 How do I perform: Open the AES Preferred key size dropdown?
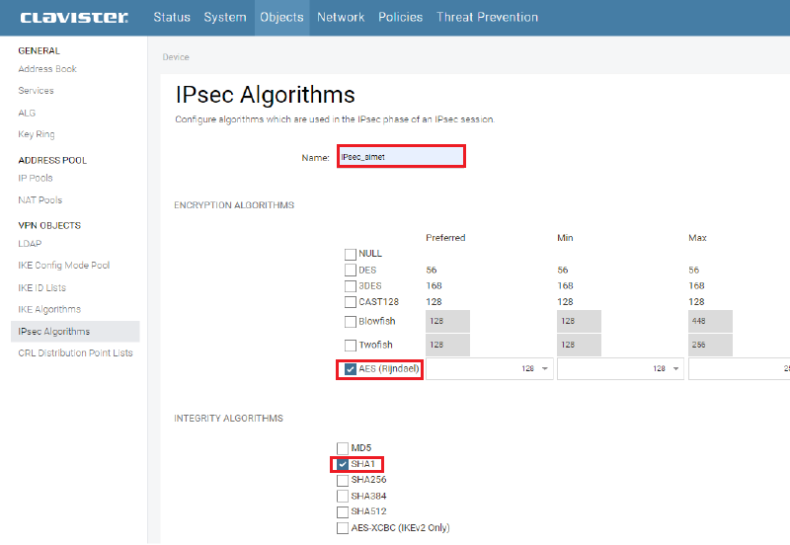pyautogui.click(x=487, y=368)
